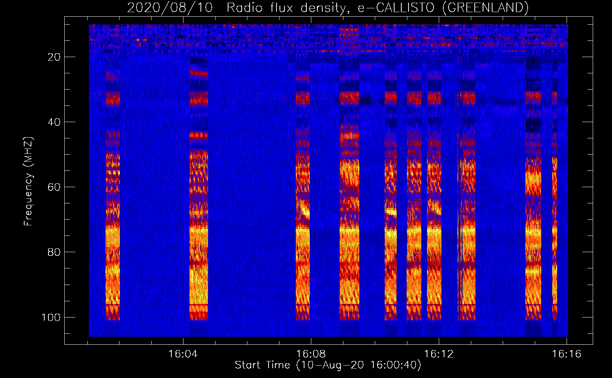Select the 16:08 time tick label
This screenshot has width=612, height=378.
click(x=311, y=354)
